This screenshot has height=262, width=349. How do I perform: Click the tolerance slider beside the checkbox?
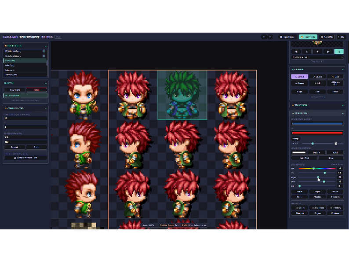click(317, 144)
